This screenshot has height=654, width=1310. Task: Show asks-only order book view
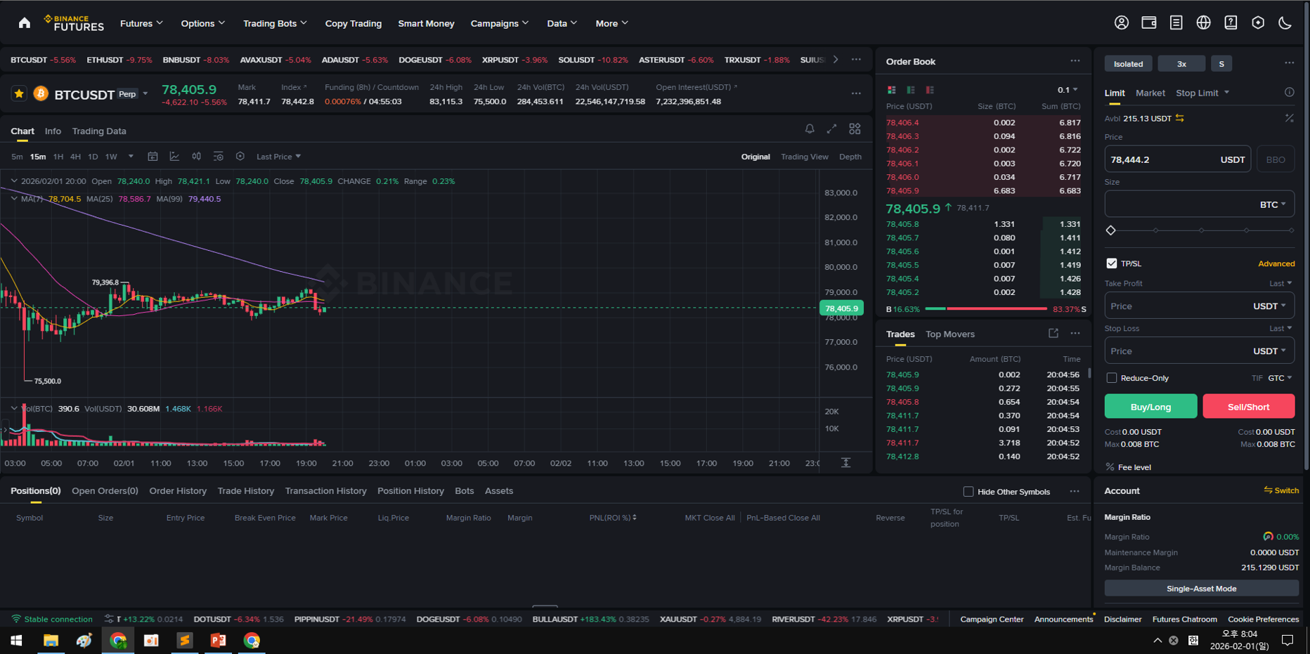click(930, 90)
